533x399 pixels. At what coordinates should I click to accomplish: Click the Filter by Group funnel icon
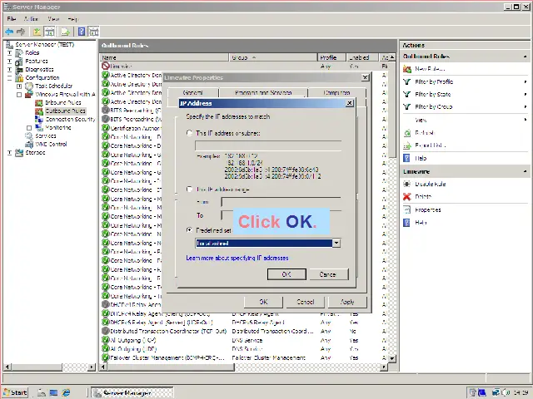(x=407, y=107)
